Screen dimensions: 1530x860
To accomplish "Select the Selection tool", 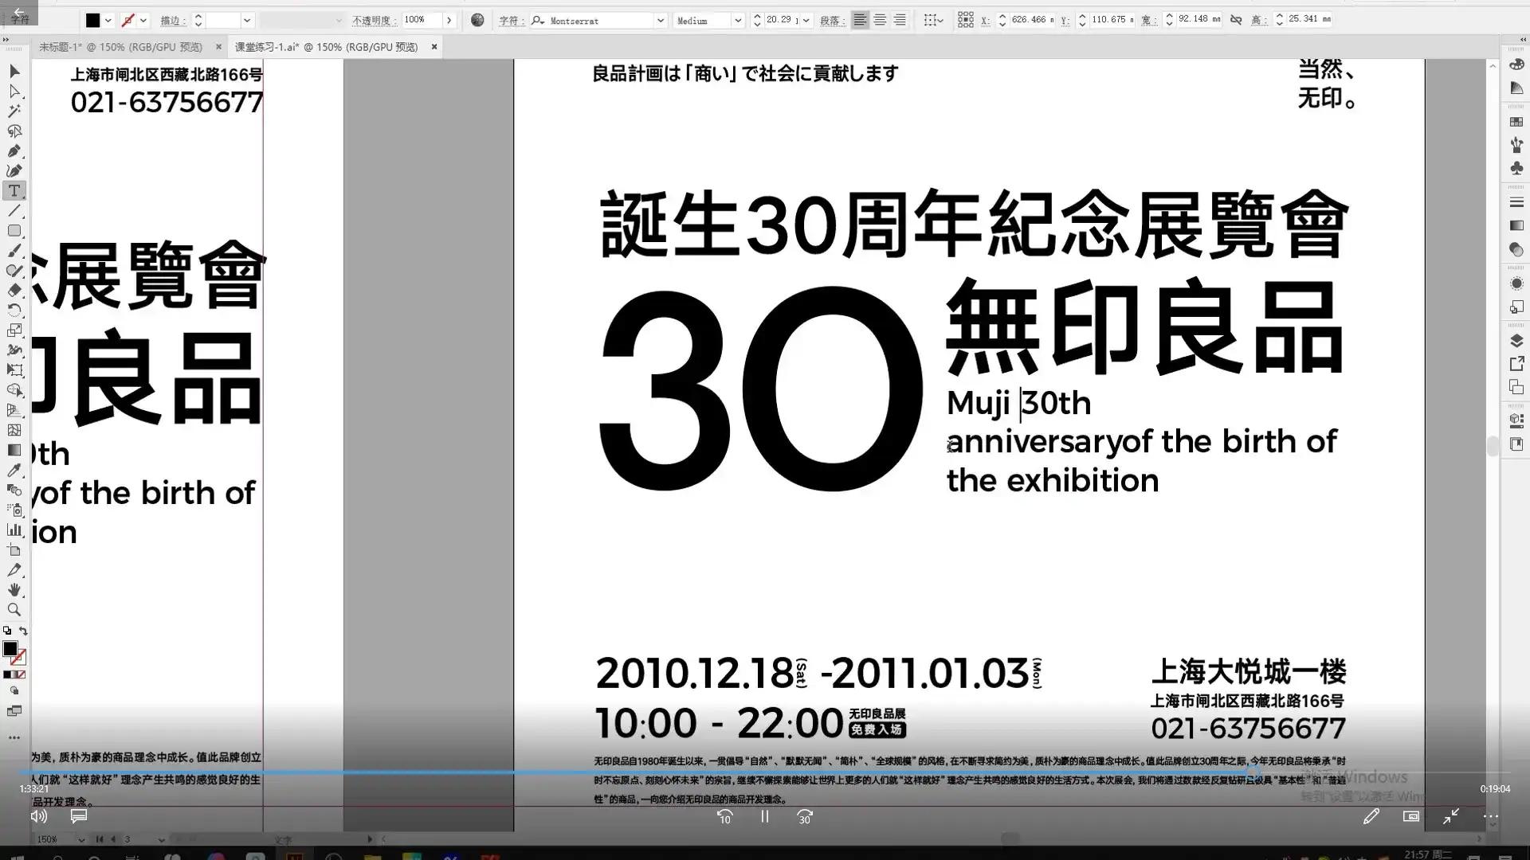I will tap(14, 72).
